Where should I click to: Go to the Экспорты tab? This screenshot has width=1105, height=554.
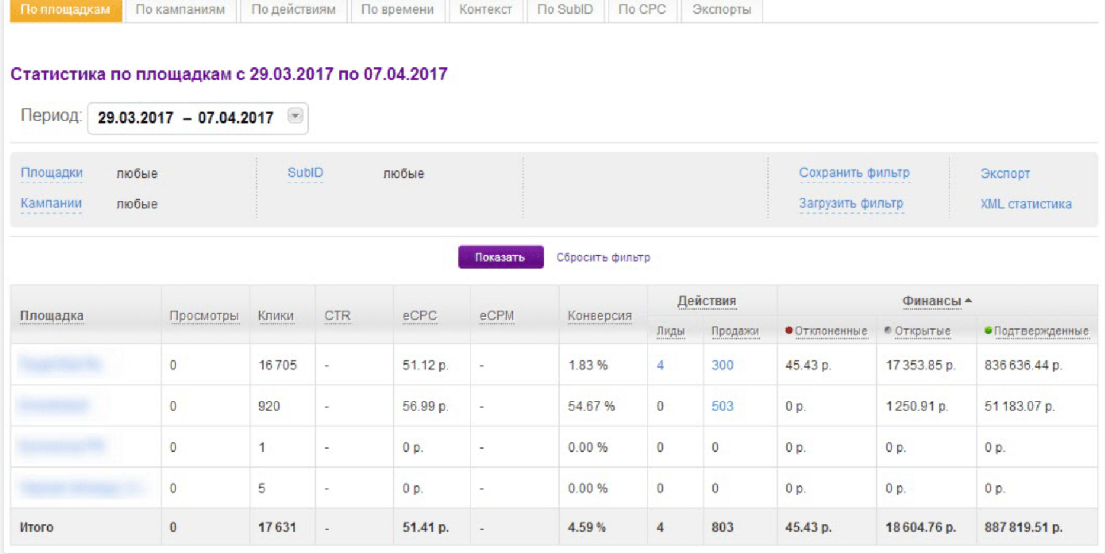coord(721,9)
